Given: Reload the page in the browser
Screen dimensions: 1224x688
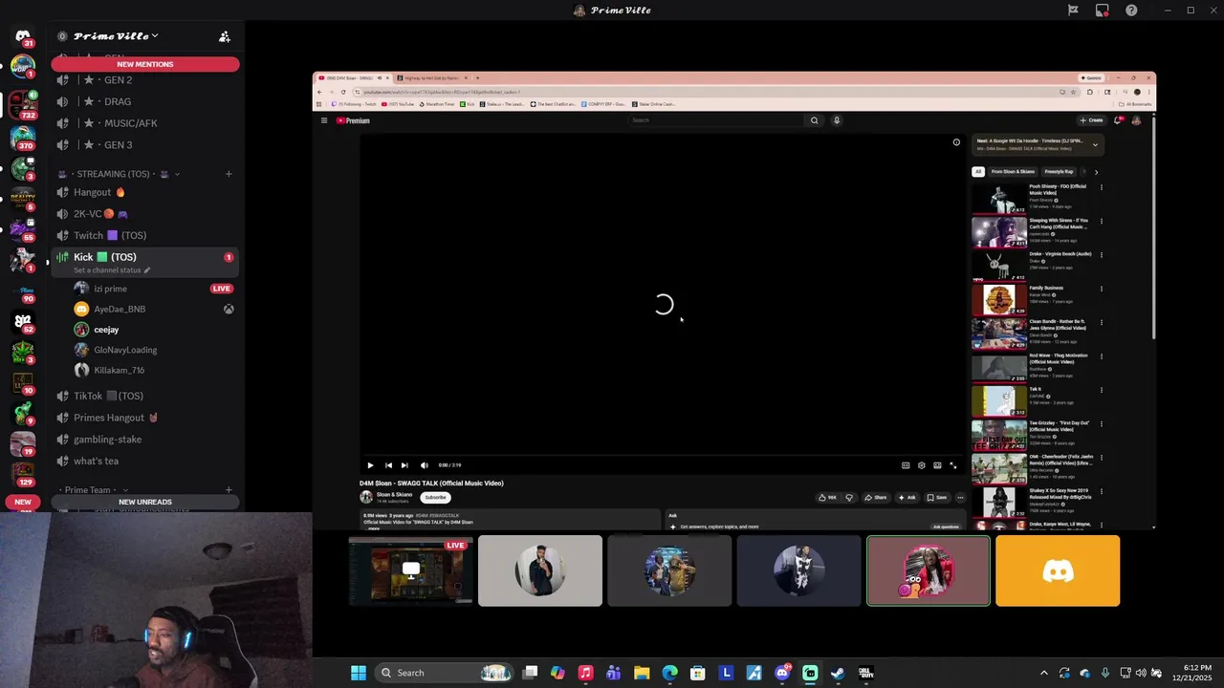Looking at the screenshot, I should [x=343, y=92].
